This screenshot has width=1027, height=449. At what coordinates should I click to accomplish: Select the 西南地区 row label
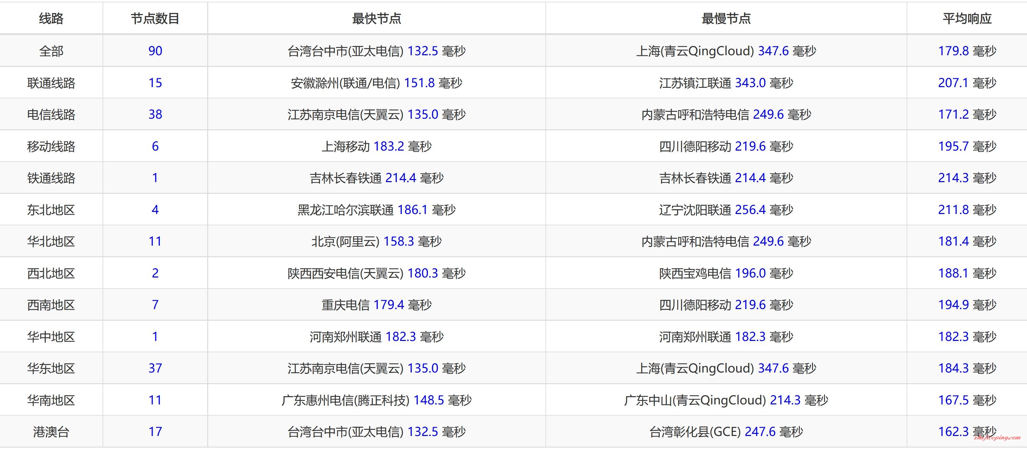coord(51,305)
